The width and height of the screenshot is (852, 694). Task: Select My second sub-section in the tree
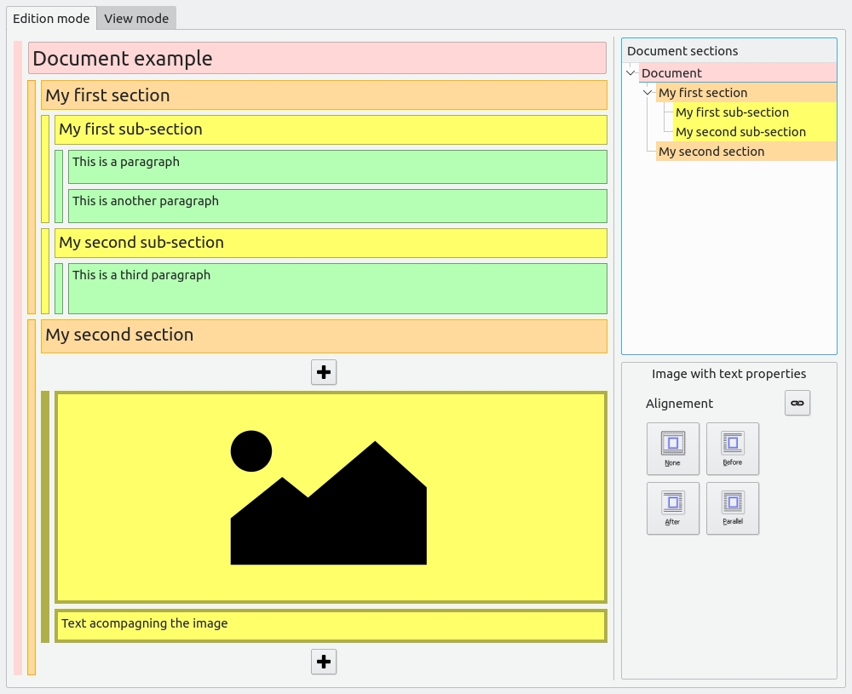click(x=755, y=132)
